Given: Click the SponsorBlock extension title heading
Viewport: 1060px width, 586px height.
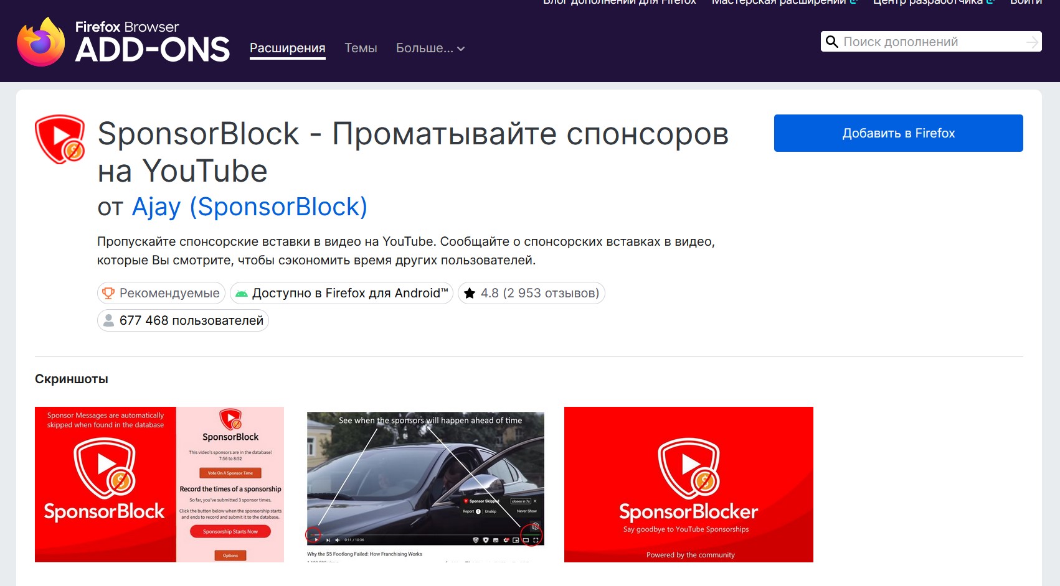Looking at the screenshot, I should point(413,152).
